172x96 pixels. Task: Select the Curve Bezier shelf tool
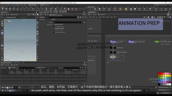(33, 9)
